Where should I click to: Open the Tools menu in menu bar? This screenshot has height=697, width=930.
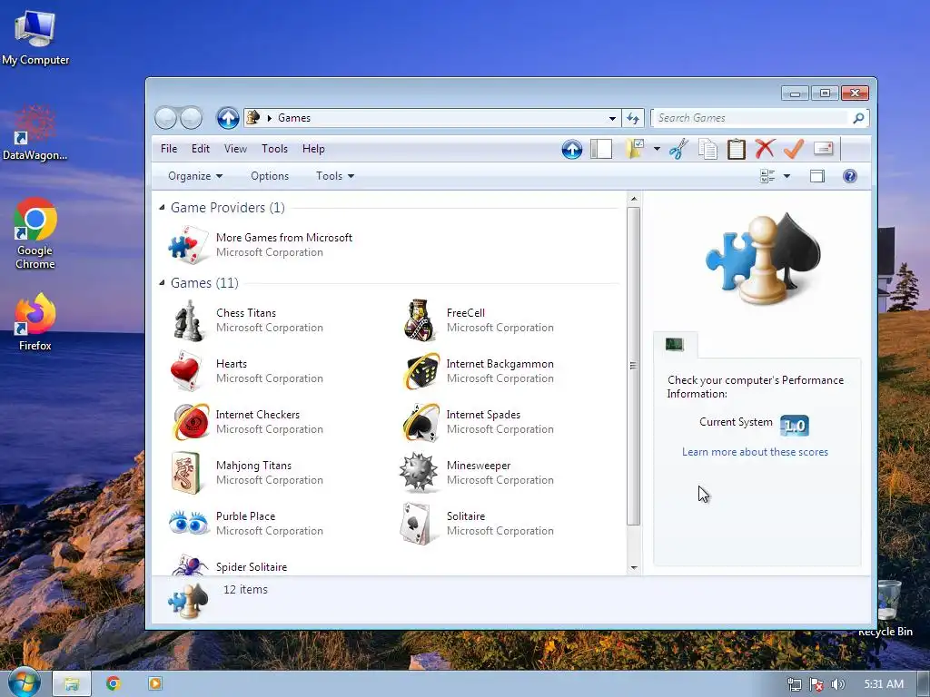[x=274, y=149]
